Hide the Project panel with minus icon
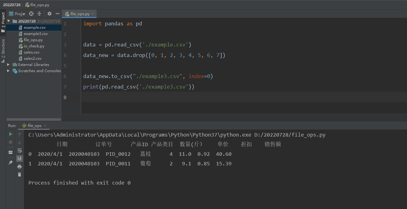The height and width of the screenshot is (209, 407). 58,14
